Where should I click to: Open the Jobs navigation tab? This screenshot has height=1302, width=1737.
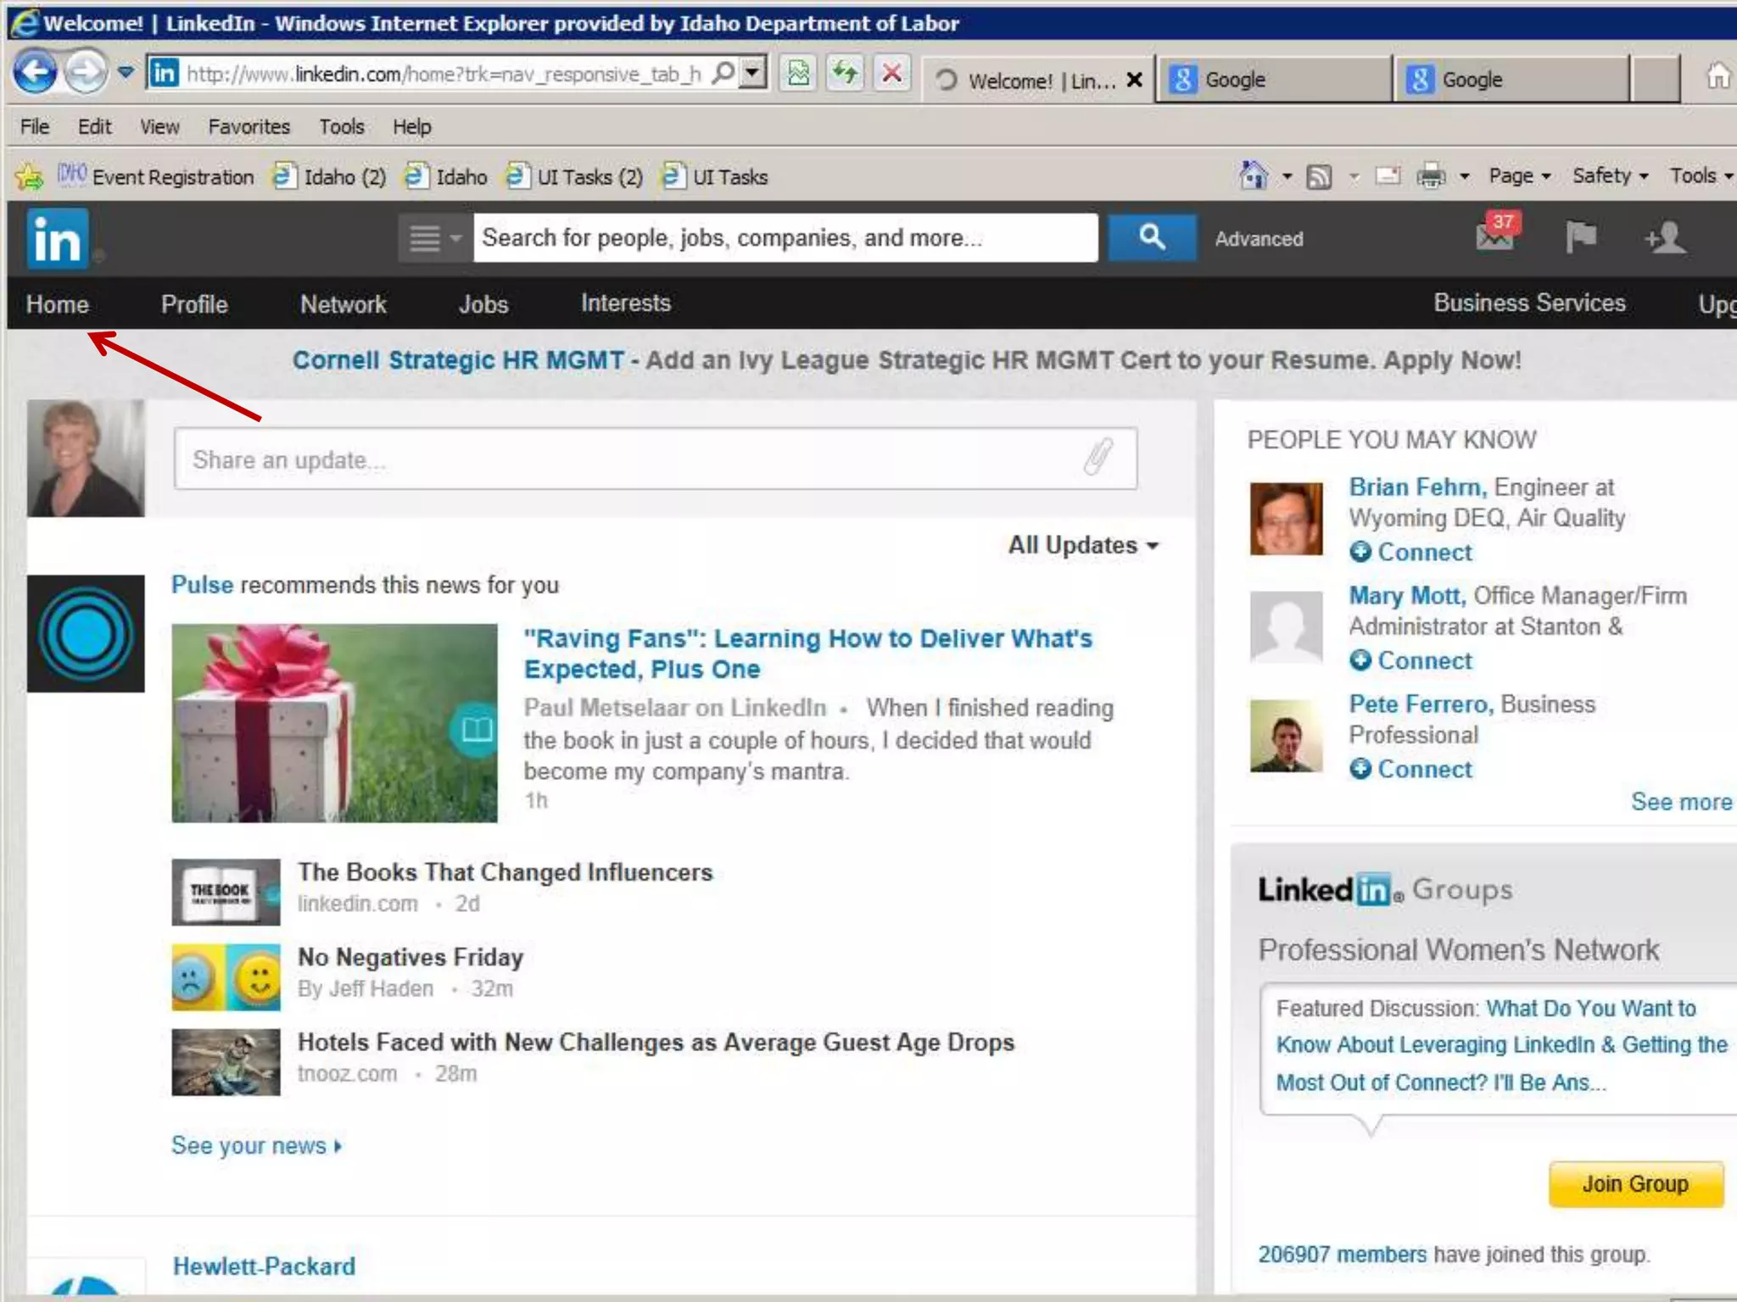tap(483, 304)
